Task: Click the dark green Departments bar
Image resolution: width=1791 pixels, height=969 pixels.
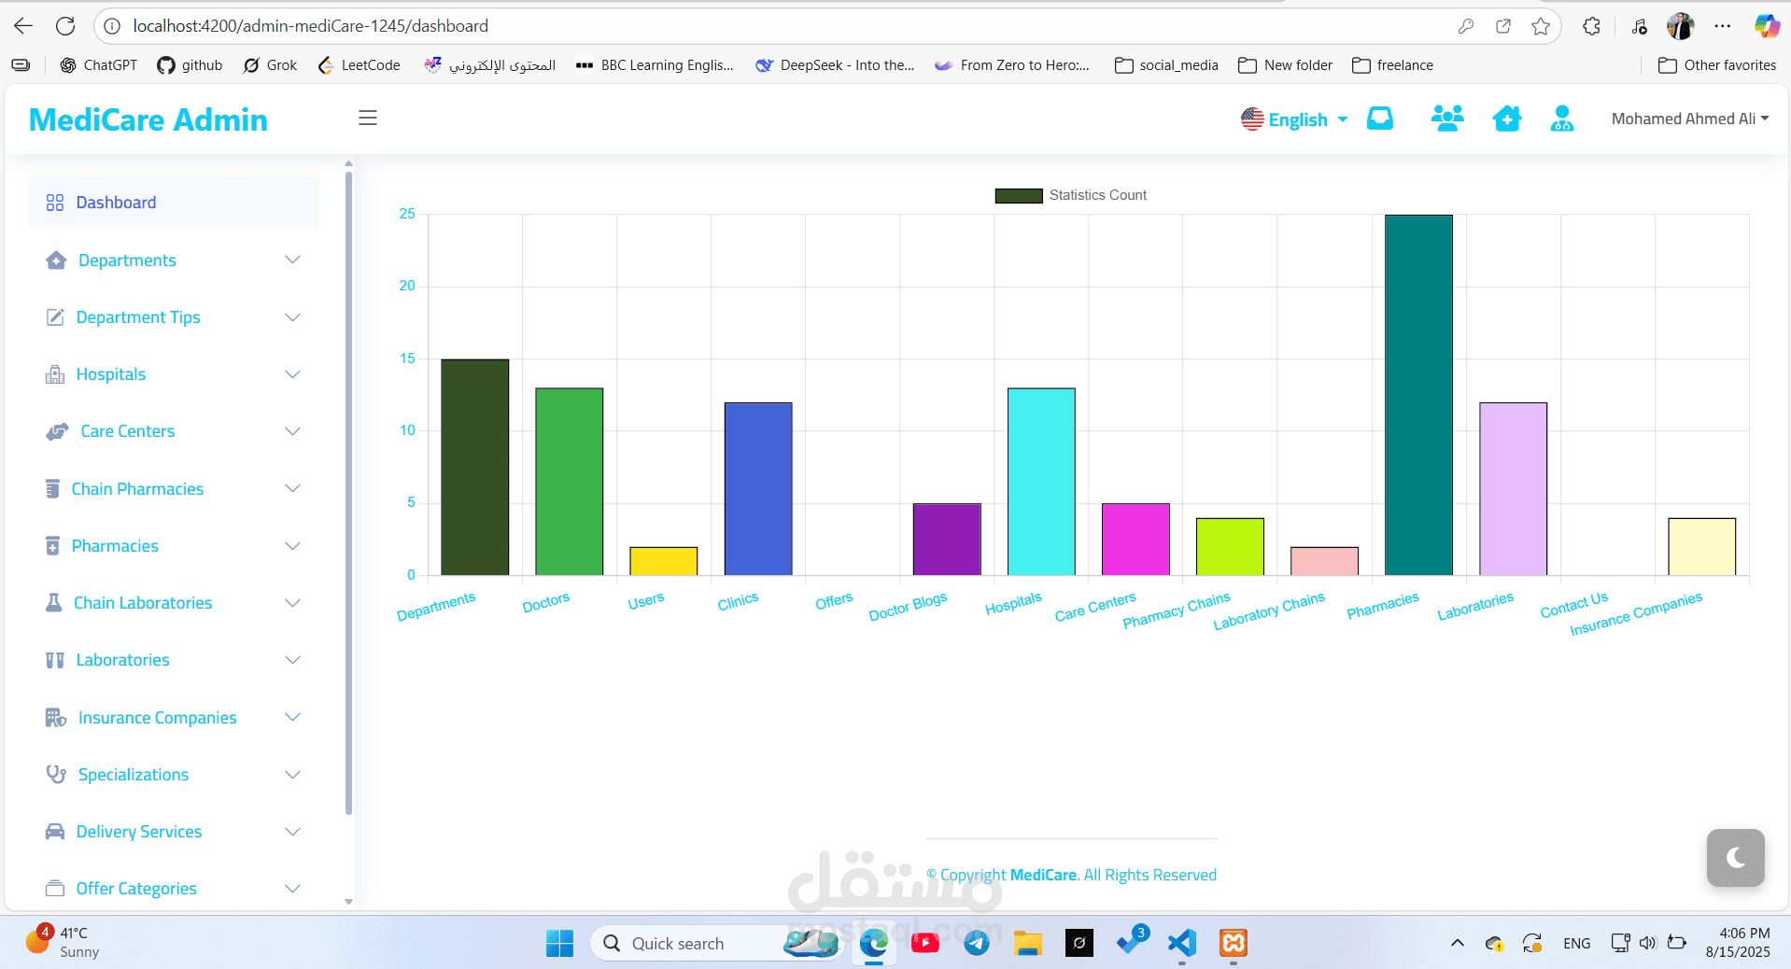Action: [474, 467]
